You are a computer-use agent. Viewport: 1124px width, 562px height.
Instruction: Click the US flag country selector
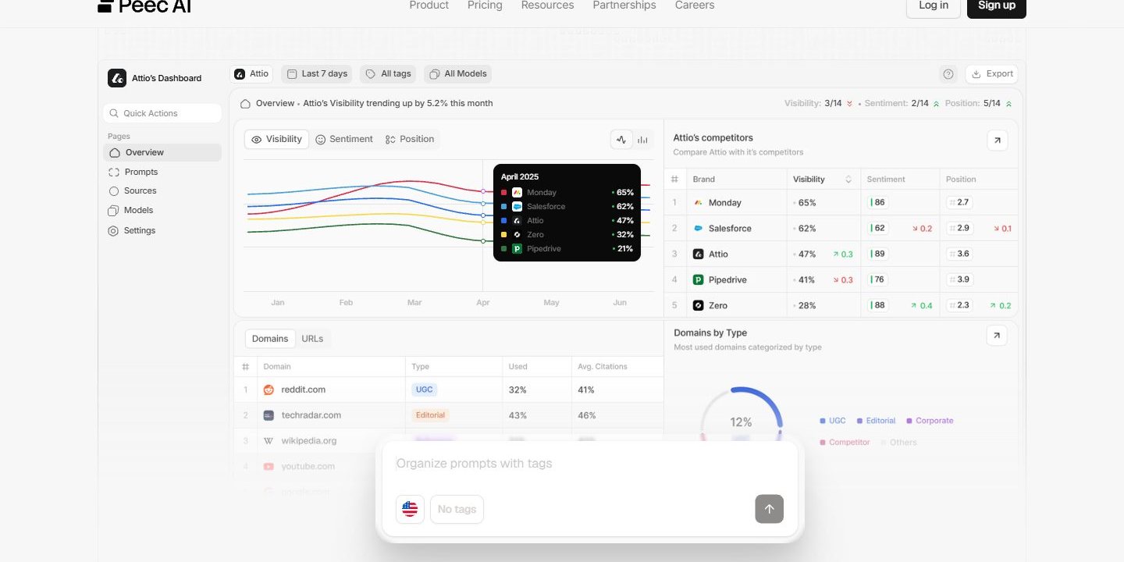[410, 510]
